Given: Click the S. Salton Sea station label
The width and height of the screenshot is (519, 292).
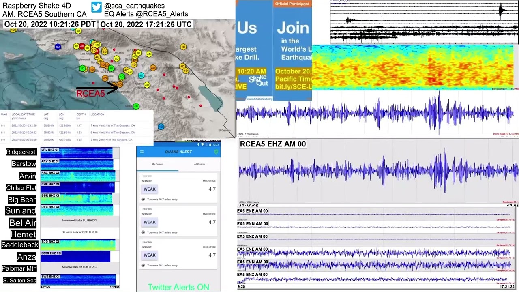Looking at the screenshot, I should [20, 280].
